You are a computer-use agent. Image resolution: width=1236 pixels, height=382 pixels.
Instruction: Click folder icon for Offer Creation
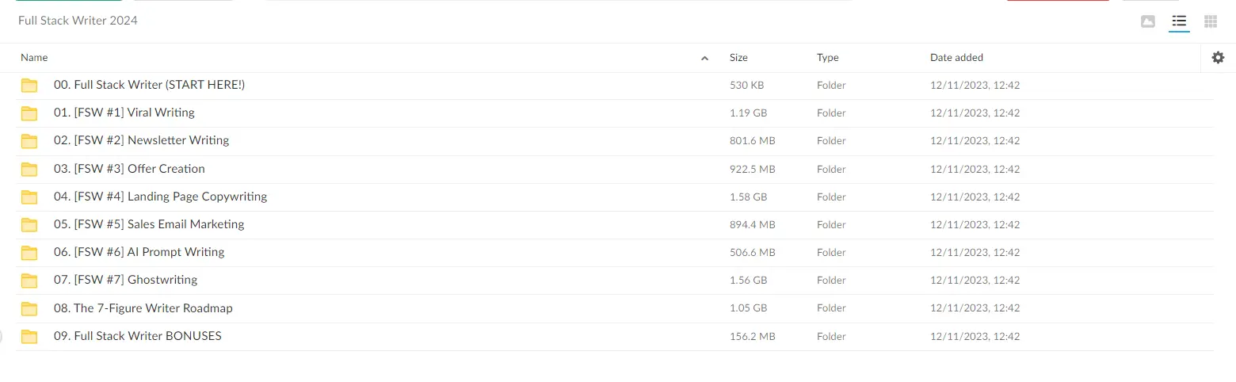coord(29,169)
